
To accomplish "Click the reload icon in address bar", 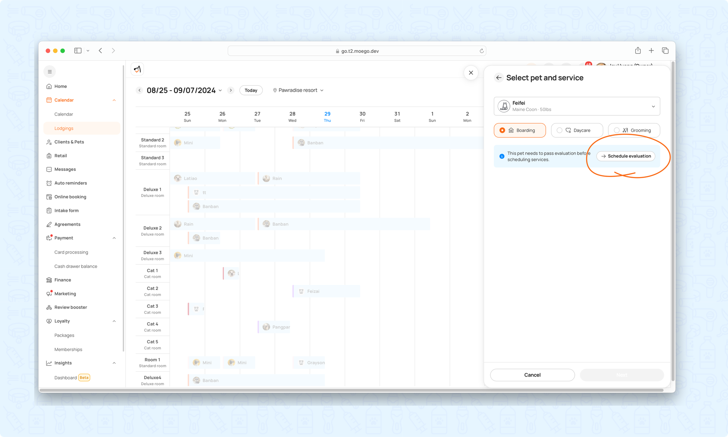I will (x=482, y=51).
